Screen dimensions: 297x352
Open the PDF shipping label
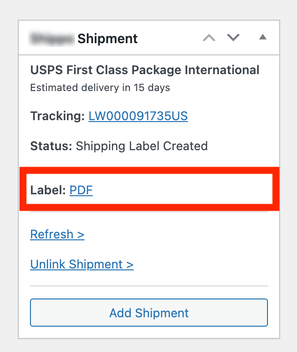click(81, 190)
